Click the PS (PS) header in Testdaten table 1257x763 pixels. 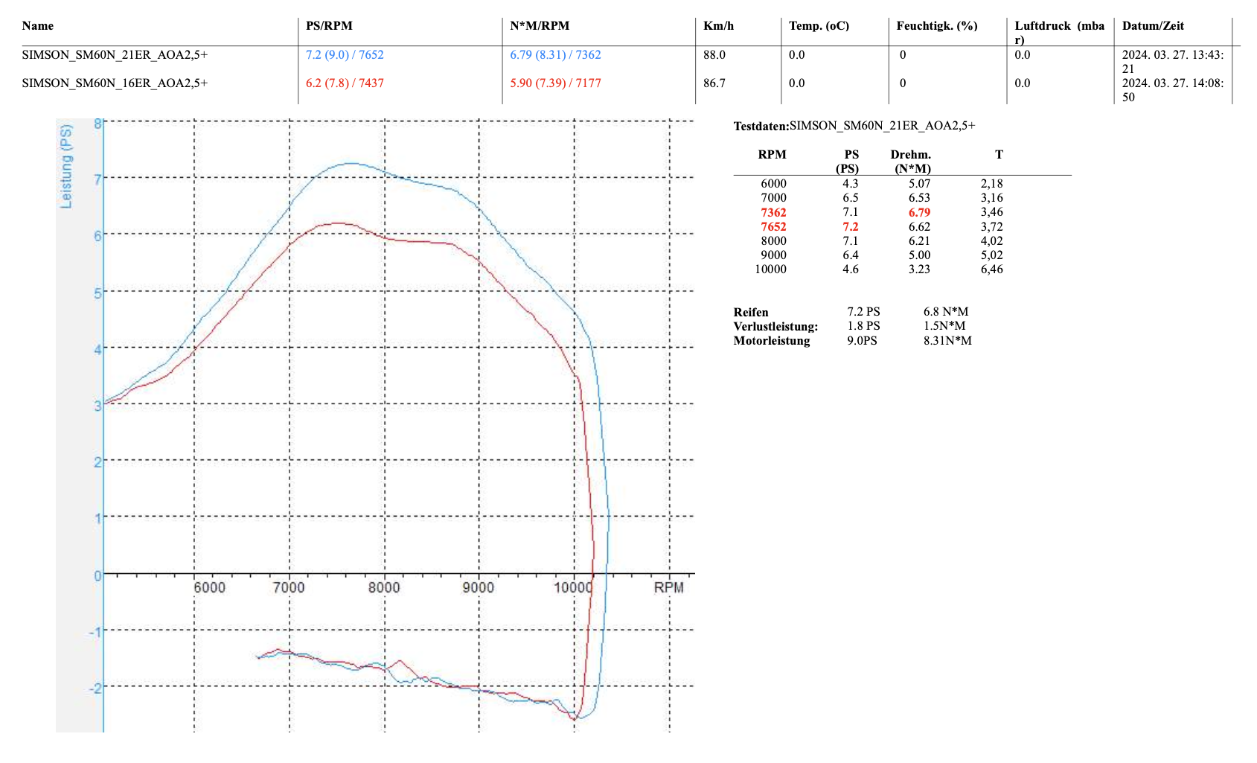pyautogui.click(x=849, y=162)
